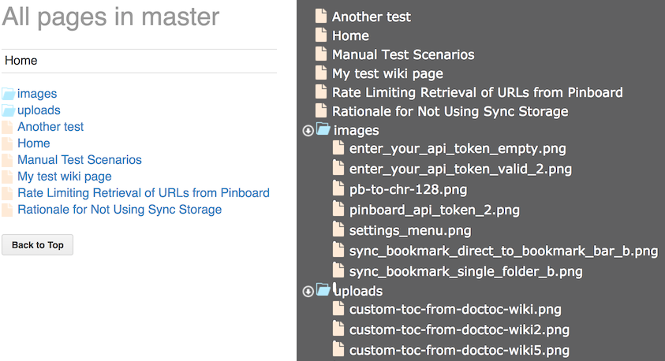Select pinboard_api_token_2.png in the tree
Viewport: 665px width, 361px height.
434,210
